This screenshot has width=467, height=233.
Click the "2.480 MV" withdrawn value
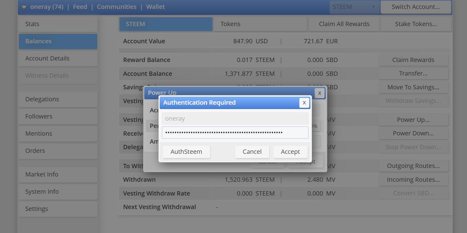click(x=321, y=180)
